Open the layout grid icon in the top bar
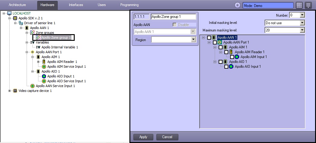This screenshot has width=316, height=143. tap(299, 5)
